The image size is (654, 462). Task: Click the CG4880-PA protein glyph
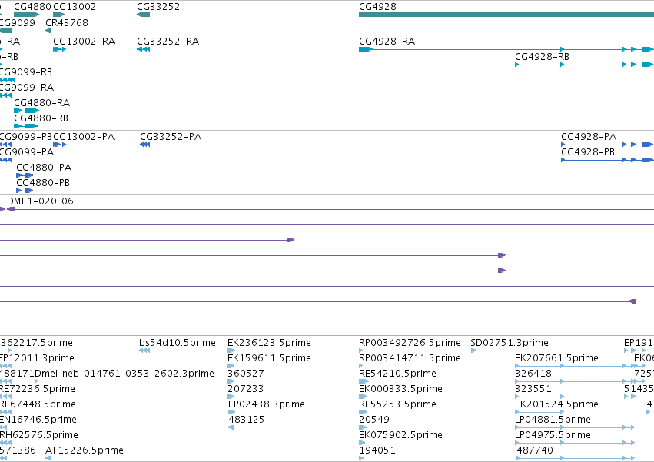pyautogui.click(x=25, y=175)
